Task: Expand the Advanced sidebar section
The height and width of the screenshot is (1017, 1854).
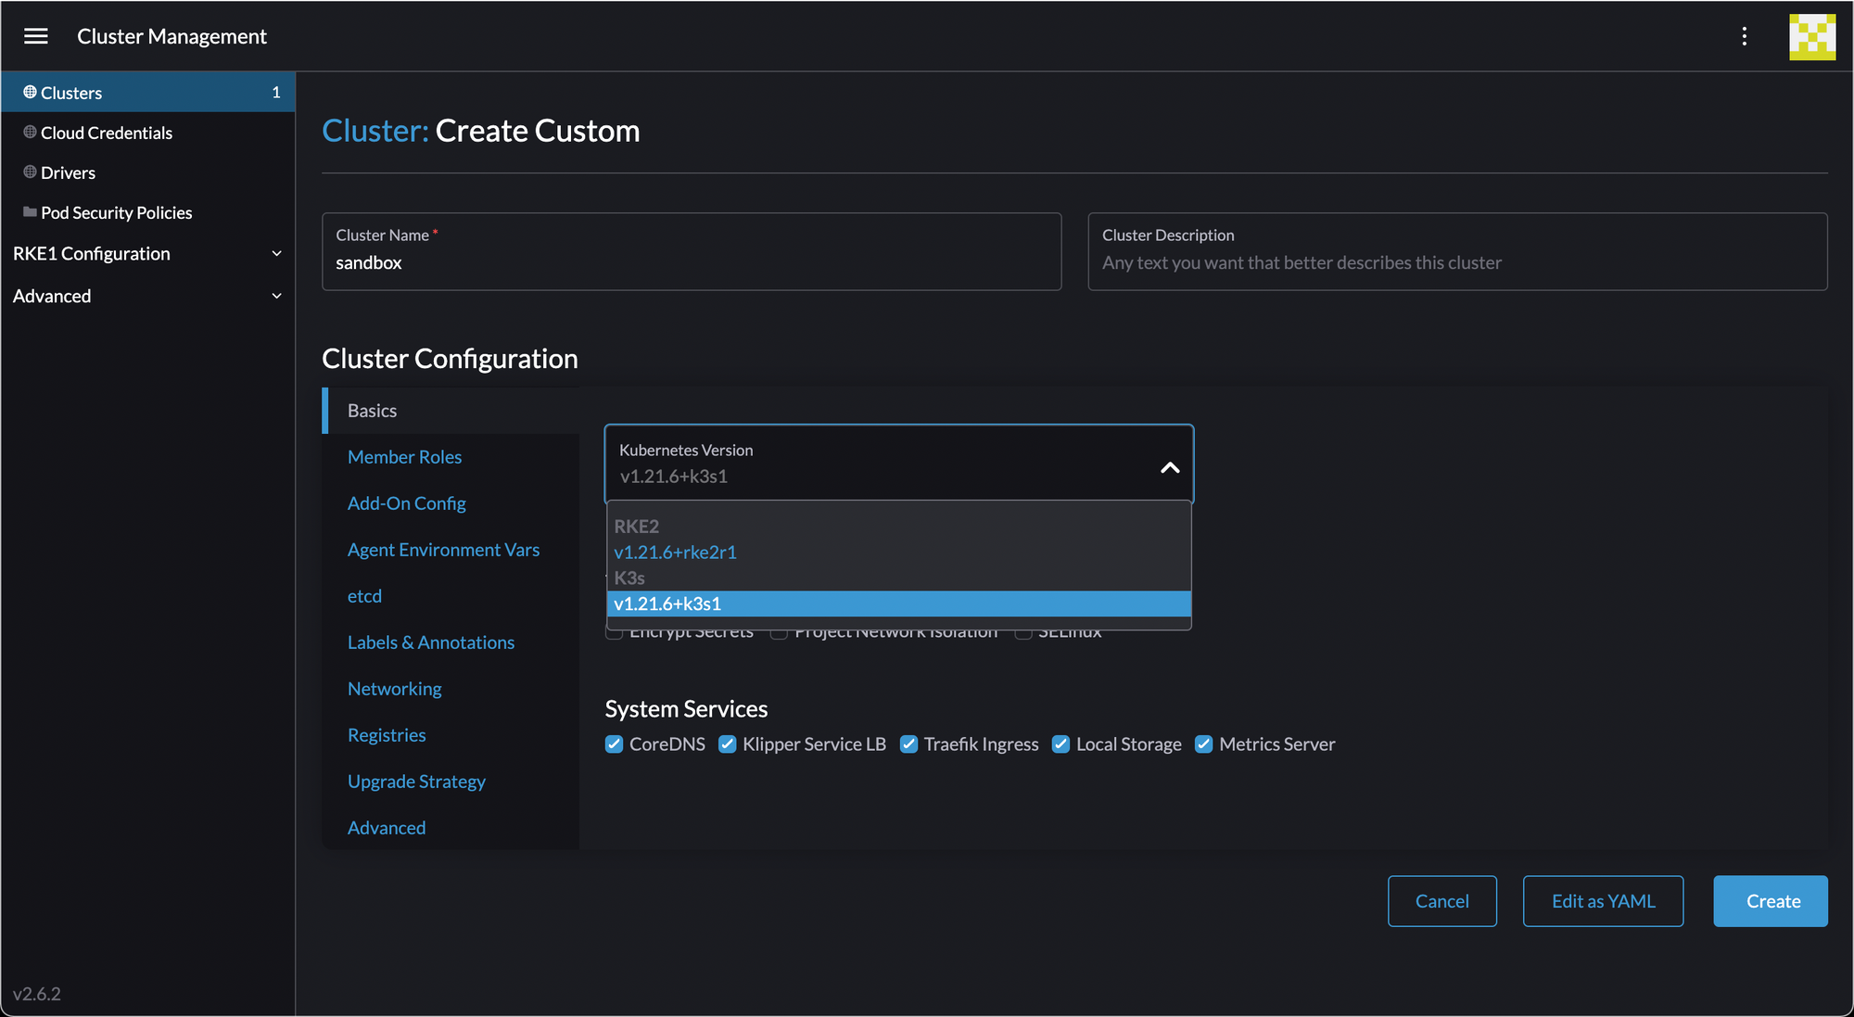Action: point(276,297)
